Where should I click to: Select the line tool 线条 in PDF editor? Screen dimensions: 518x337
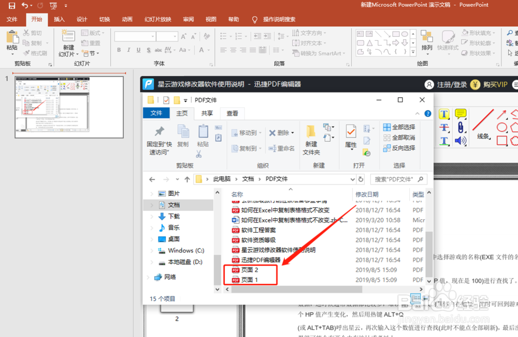pos(483,124)
